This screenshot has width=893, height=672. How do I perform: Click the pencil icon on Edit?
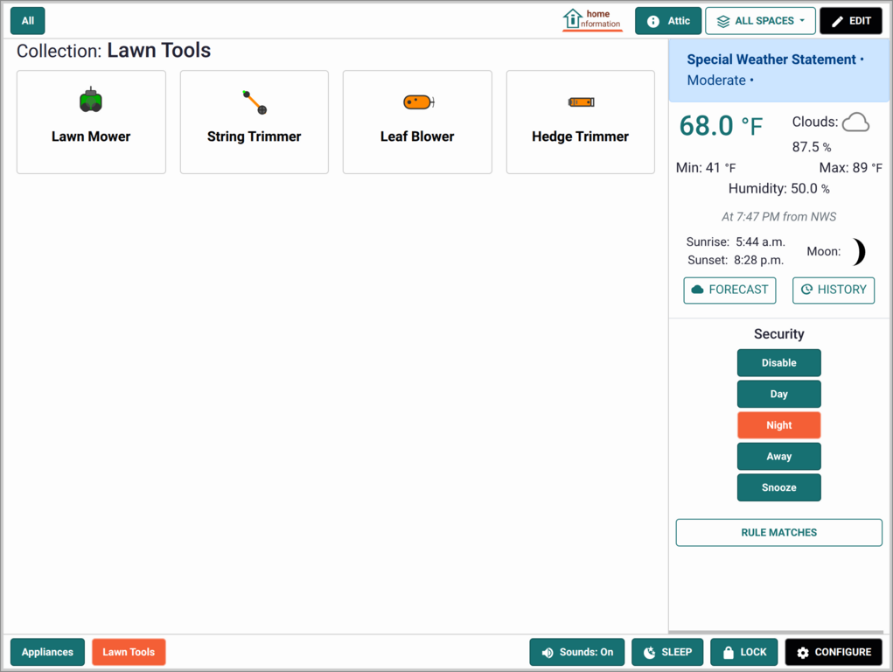click(837, 21)
